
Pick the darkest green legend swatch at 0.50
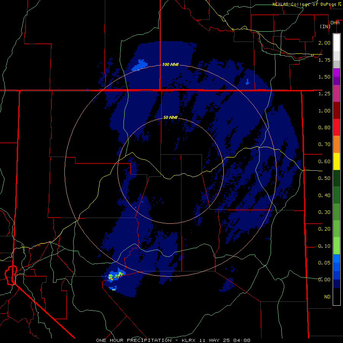click(337, 178)
